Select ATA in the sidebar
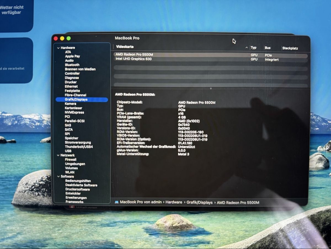The image size is (331, 249). point(68,52)
